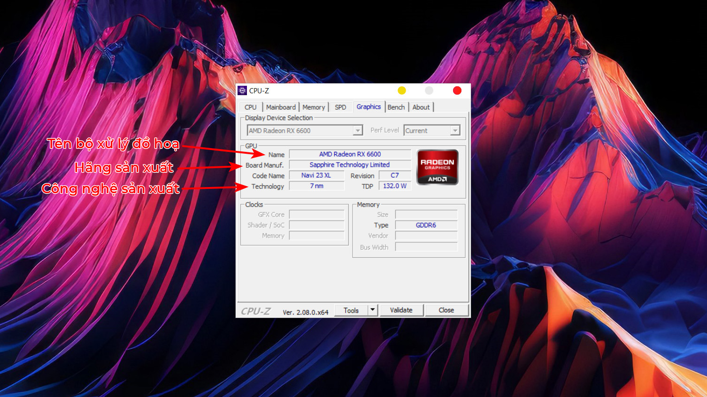Click the Radeon Graphics AMD logo
The width and height of the screenshot is (707, 397).
(437, 167)
